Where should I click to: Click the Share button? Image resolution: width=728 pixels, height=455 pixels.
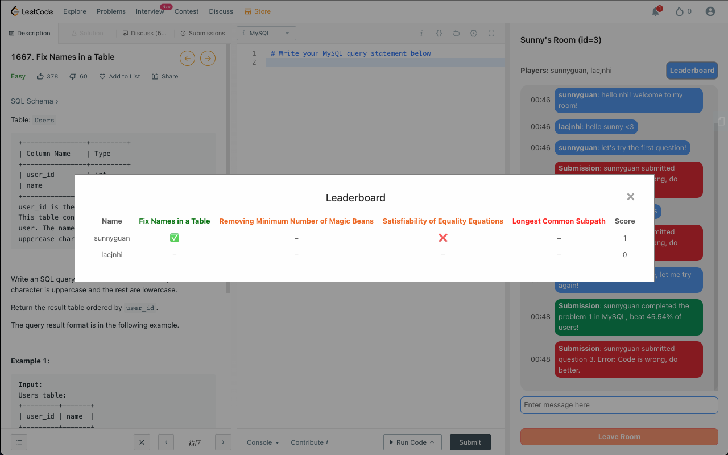pyautogui.click(x=165, y=76)
